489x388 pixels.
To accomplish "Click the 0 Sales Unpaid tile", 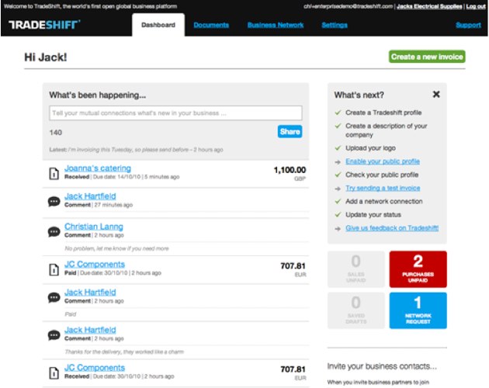I will point(355,269).
